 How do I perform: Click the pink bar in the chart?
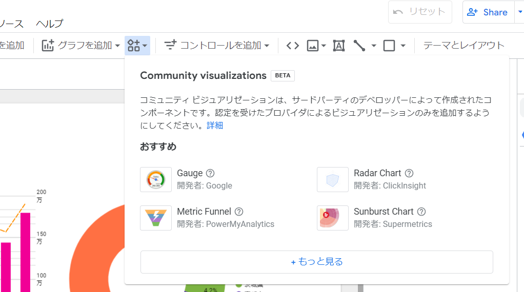pos(26,252)
